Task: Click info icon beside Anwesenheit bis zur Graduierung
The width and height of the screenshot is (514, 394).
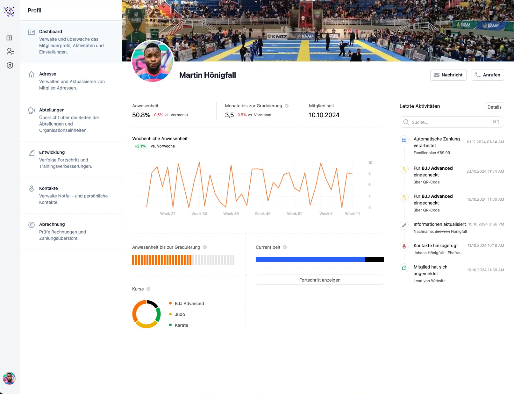Action: tap(205, 247)
